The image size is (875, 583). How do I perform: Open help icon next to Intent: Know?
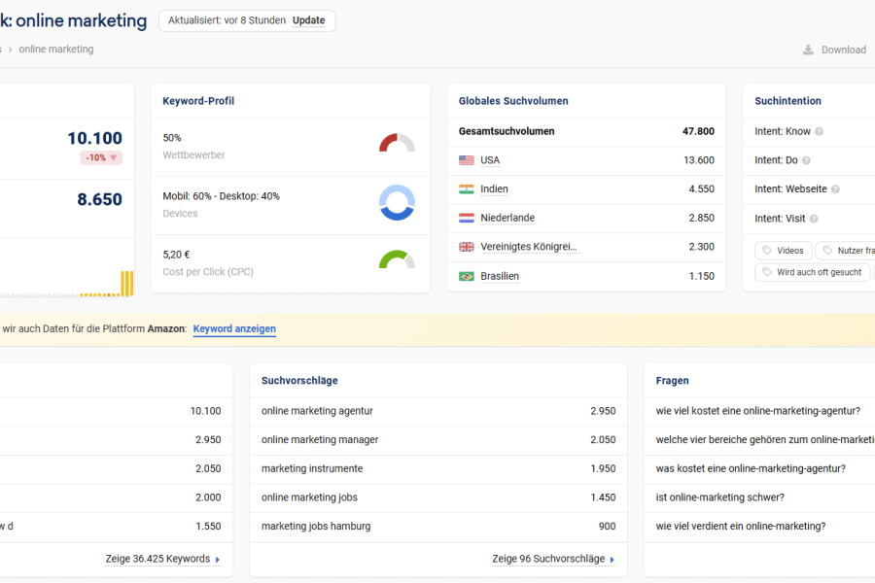click(x=819, y=132)
